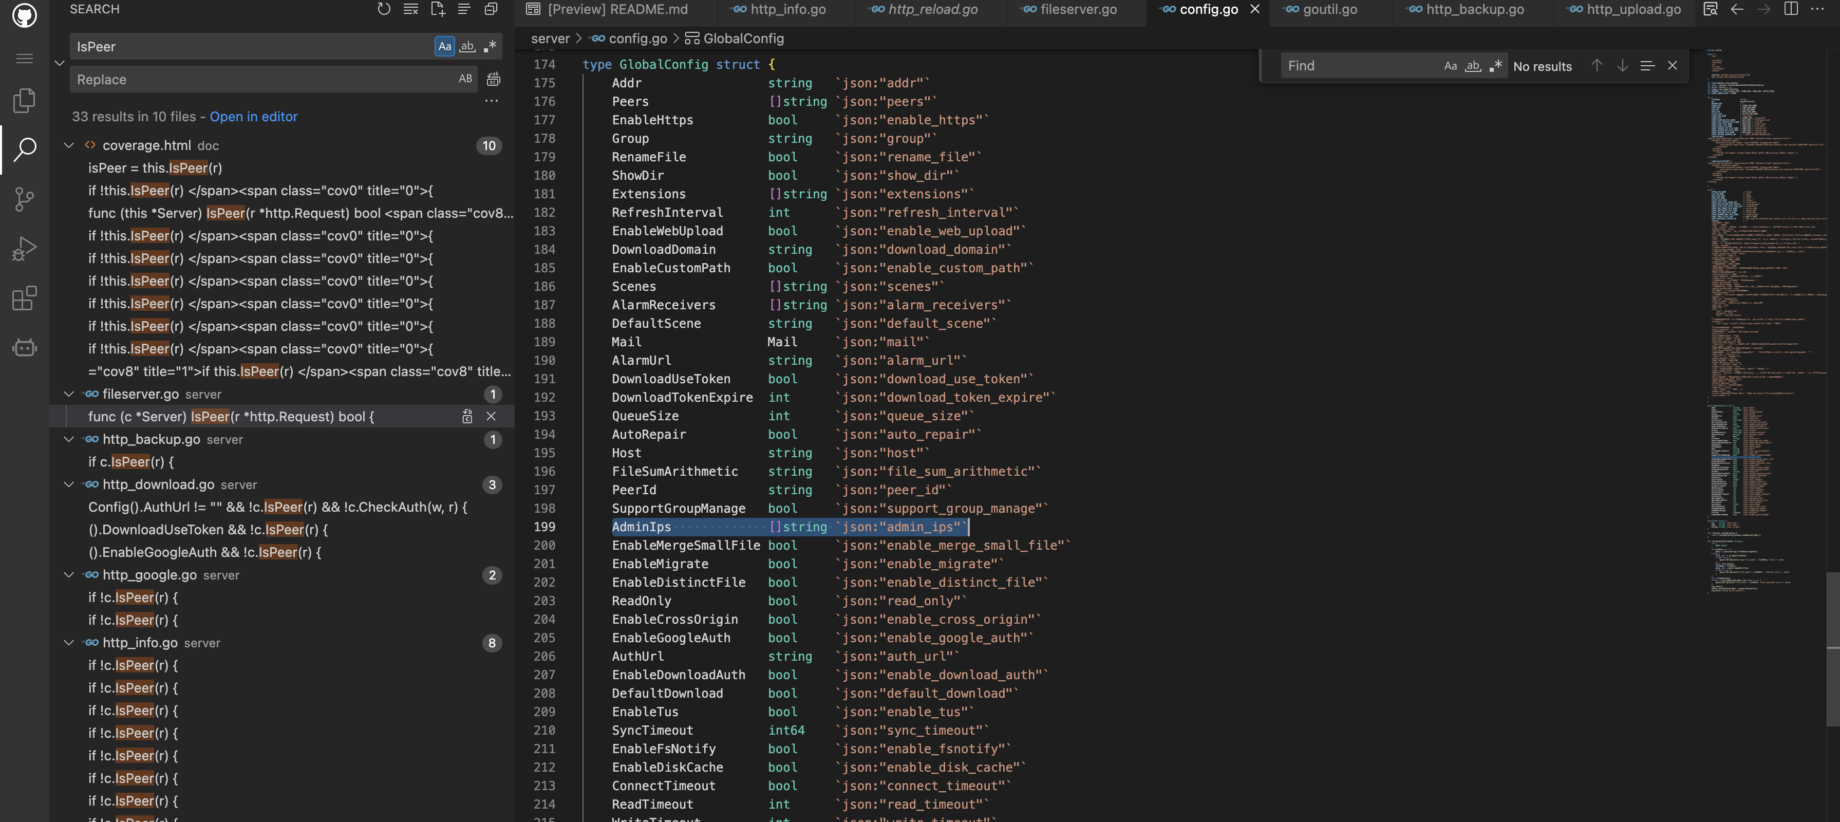The width and height of the screenshot is (1840, 822).
Task: Click the refresh search results icon
Action: (x=384, y=9)
